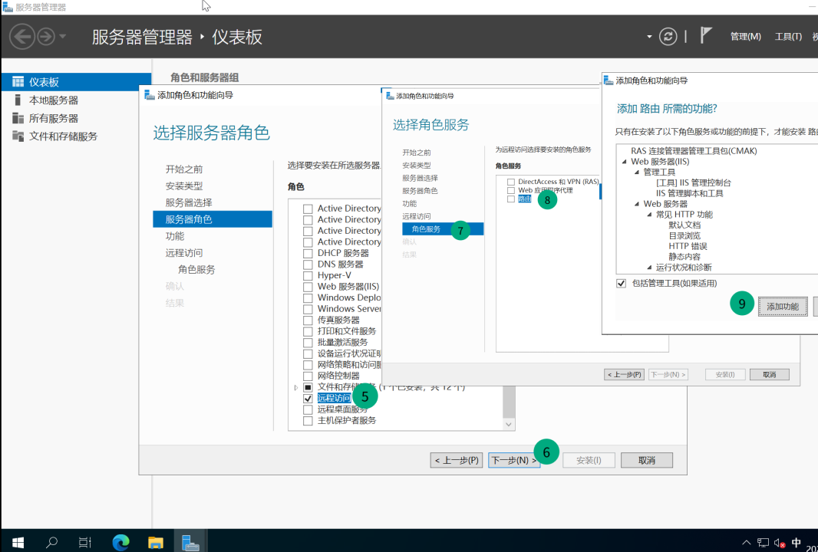
Task: Check the 网络控制器 role
Action: pos(308,376)
